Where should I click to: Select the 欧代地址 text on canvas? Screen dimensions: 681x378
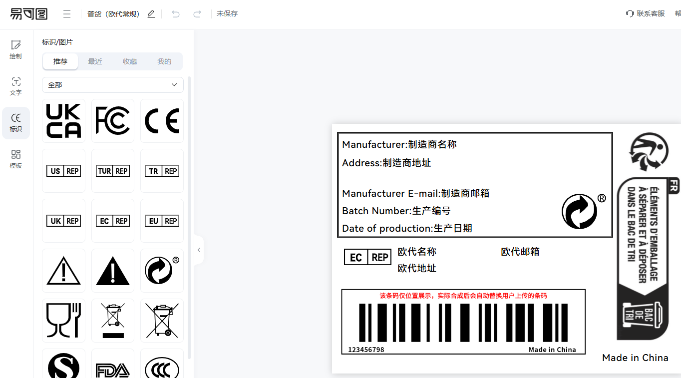(417, 268)
